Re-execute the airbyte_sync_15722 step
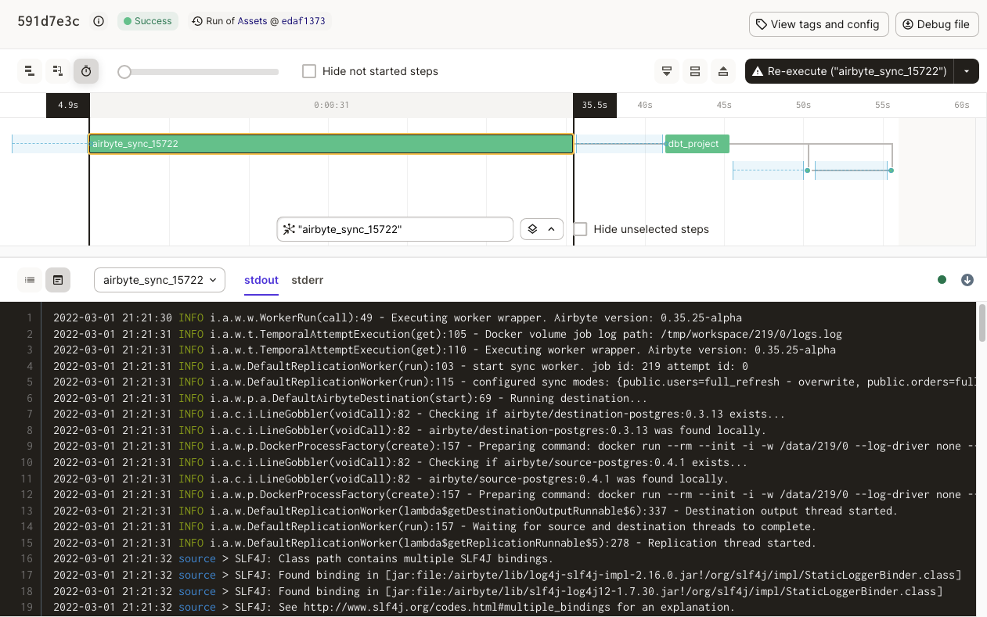Screen dimensions: 987x617 point(849,71)
